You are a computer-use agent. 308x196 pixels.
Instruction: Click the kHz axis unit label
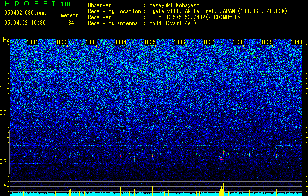(4, 40)
